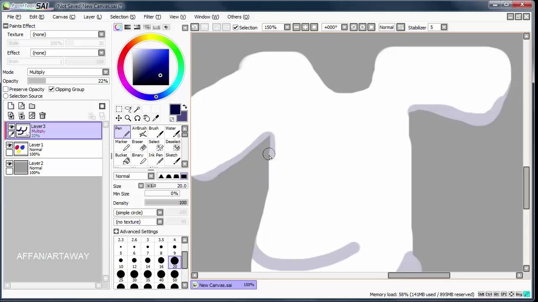Choose the lasso selection tool

[128, 109]
